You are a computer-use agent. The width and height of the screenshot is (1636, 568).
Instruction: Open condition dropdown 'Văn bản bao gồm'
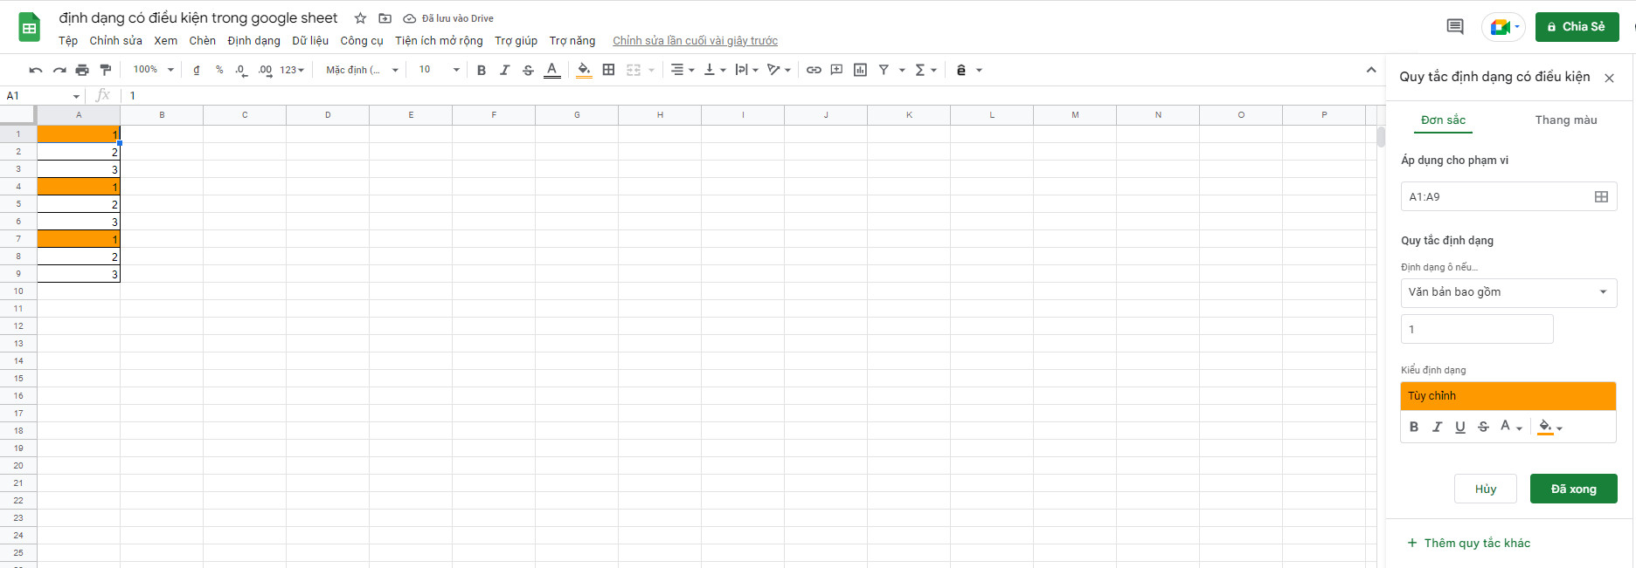pyautogui.click(x=1508, y=292)
